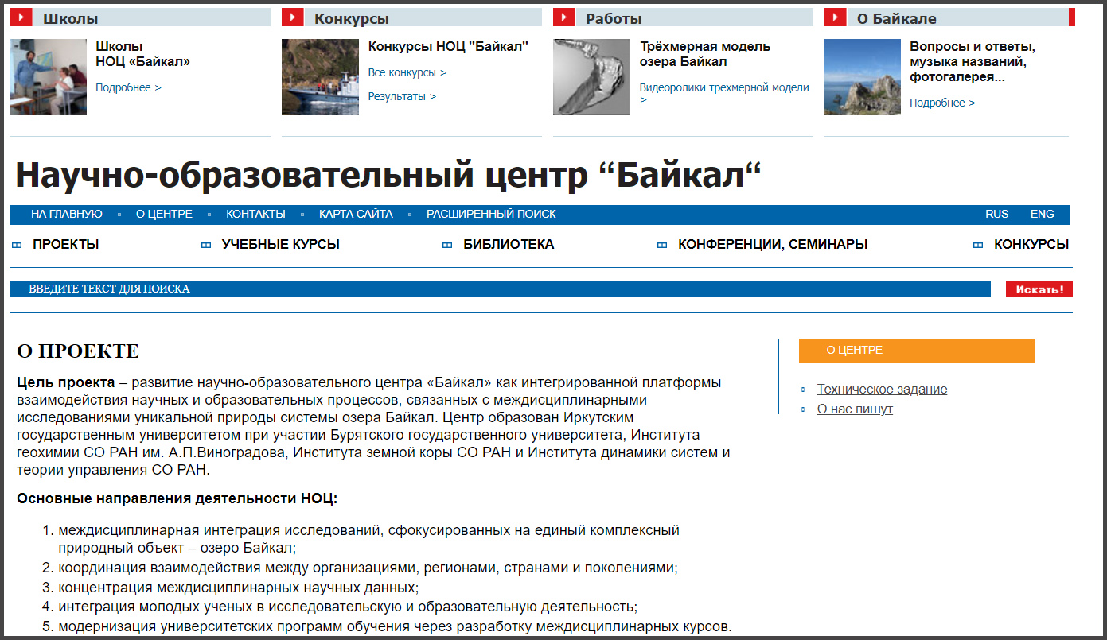Open the Все конкурсы link
This screenshot has width=1107, height=640.
point(407,72)
